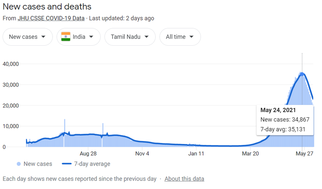Expand the All time range dropdown
322x189 pixels.
click(x=180, y=37)
